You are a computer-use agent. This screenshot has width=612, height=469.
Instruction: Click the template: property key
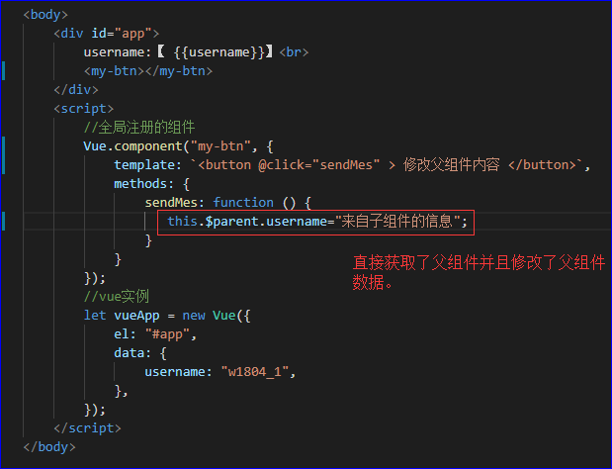[147, 165]
